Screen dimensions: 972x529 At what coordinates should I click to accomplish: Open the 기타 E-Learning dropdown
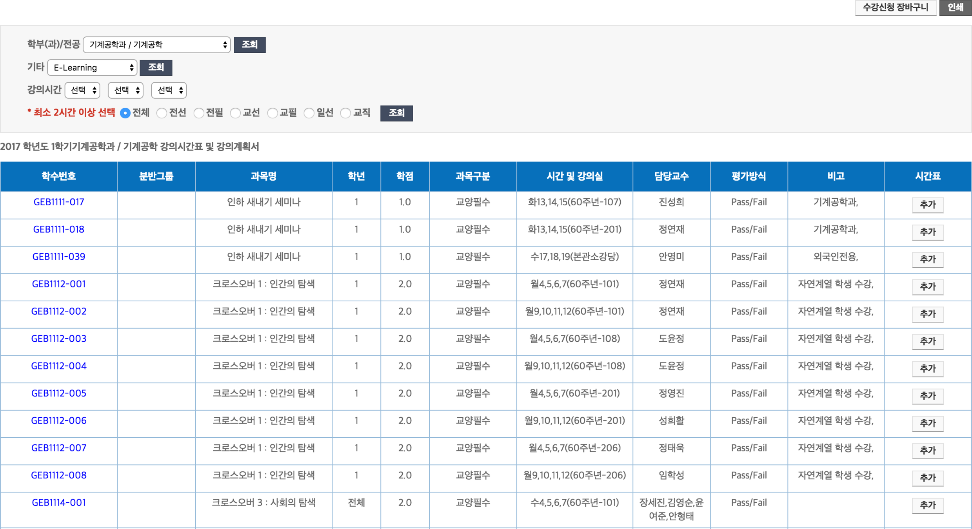pos(92,67)
